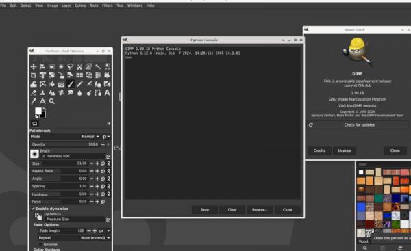Toggle the Angle link-to-brush icon
Viewport: 411px width, 251px height.
pyautogui.click(x=108, y=179)
